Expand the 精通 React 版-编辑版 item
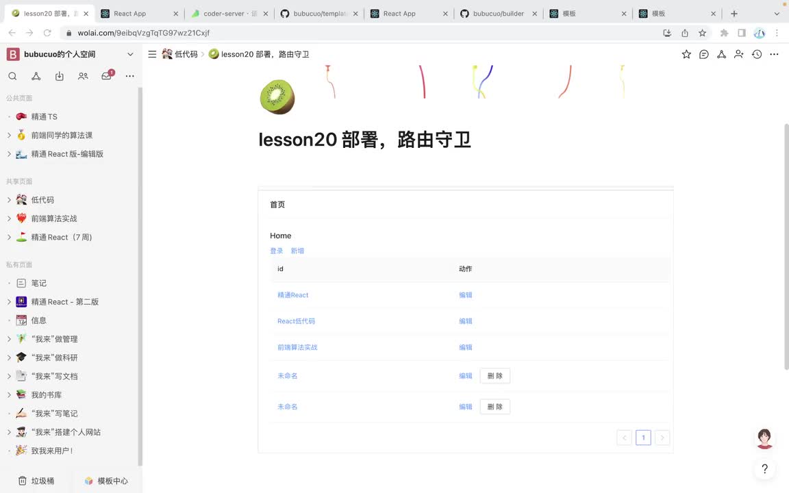The image size is (789, 493). [9, 153]
